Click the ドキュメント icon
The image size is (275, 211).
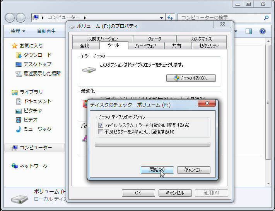[19, 101]
